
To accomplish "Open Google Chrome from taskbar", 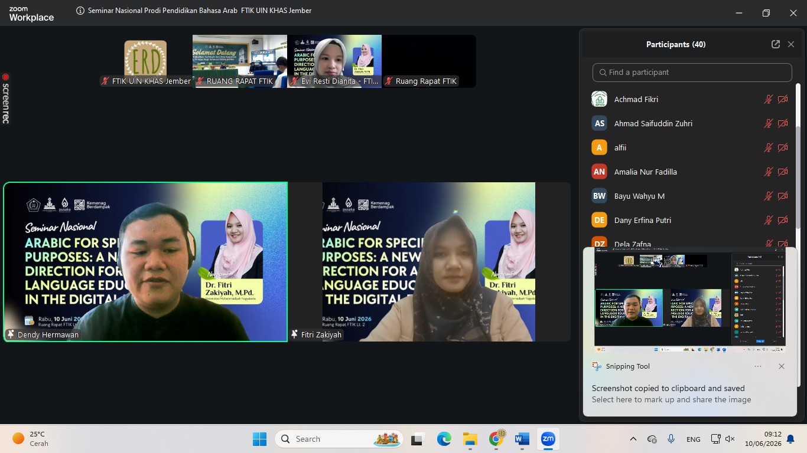I will tap(496, 439).
